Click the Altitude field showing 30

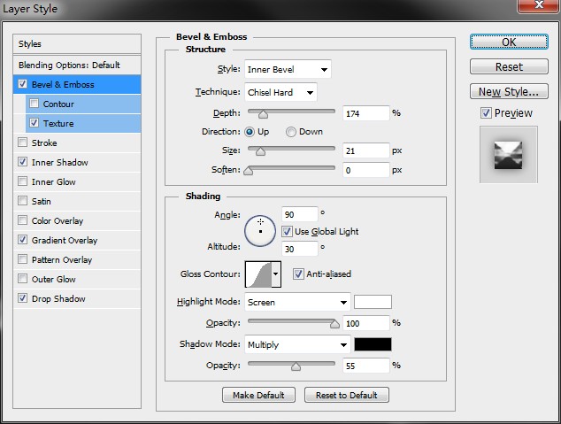pyautogui.click(x=299, y=249)
